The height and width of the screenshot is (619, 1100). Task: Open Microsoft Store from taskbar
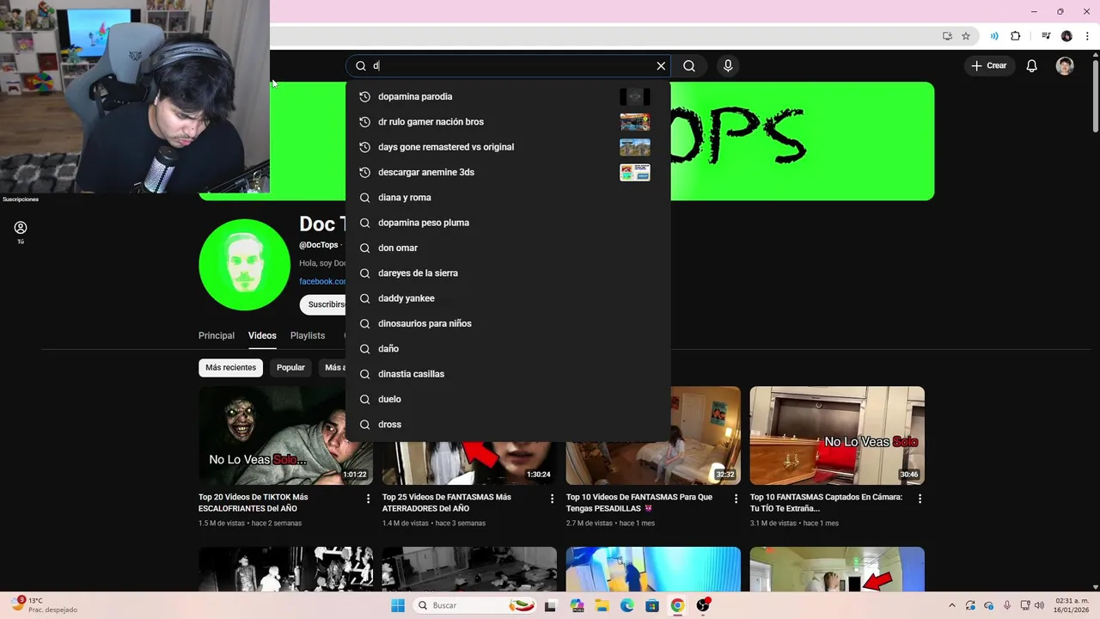click(x=652, y=605)
